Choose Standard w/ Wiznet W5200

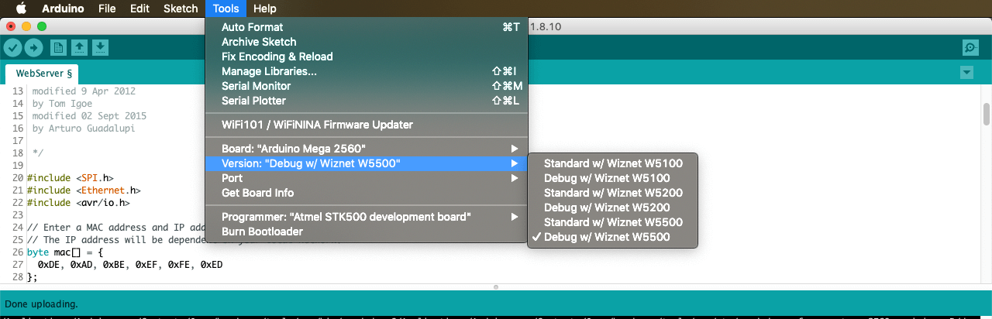point(613,193)
